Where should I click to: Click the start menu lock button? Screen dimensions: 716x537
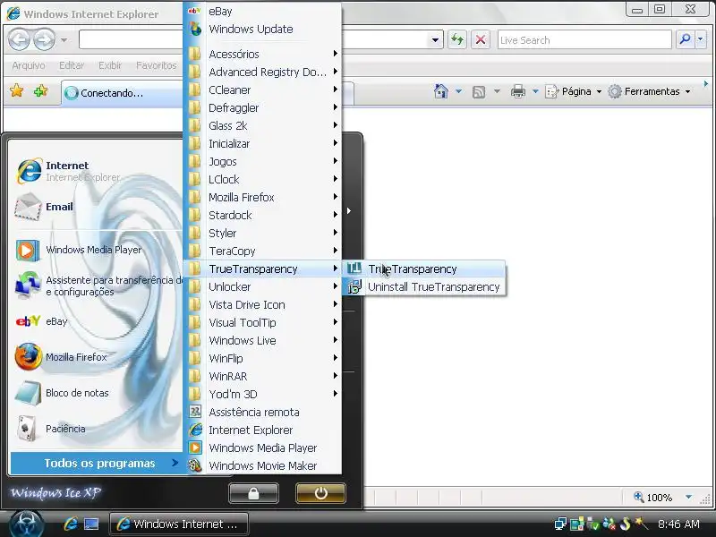[253, 493]
